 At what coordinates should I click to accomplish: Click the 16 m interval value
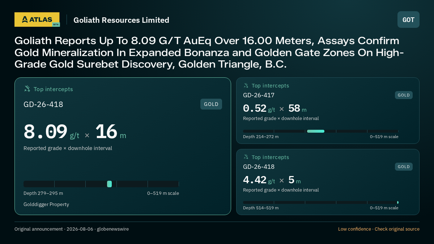pos(111,132)
